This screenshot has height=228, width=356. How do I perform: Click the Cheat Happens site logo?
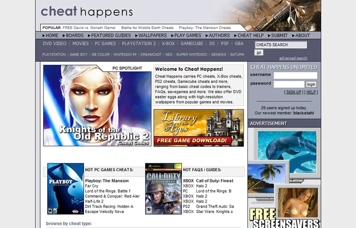(87, 12)
